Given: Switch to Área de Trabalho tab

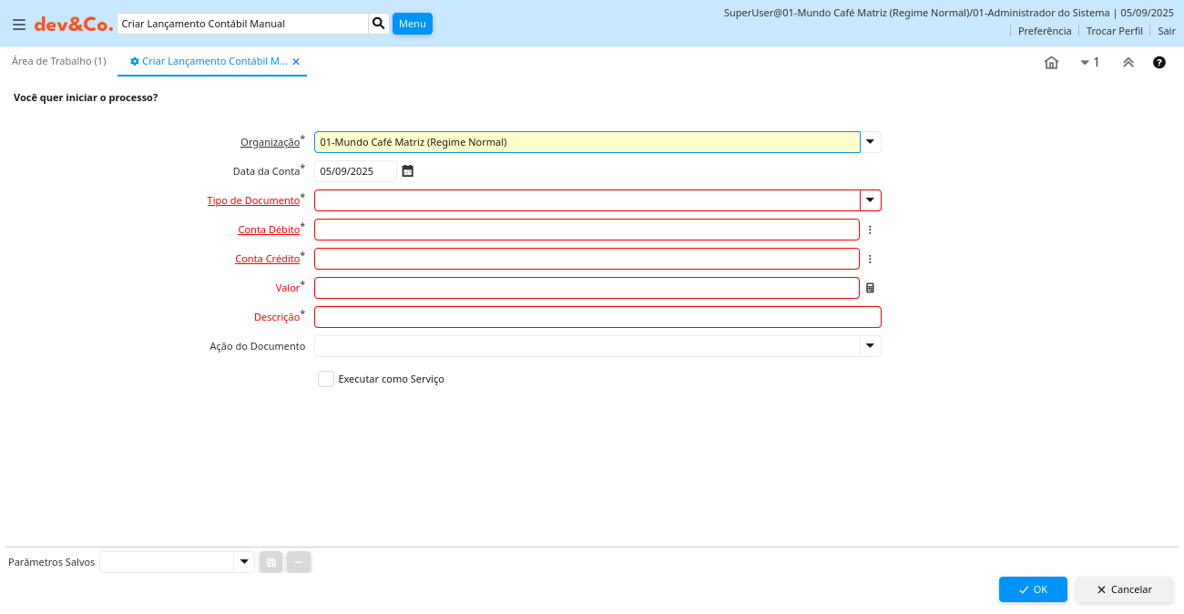Looking at the screenshot, I should click(x=59, y=61).
